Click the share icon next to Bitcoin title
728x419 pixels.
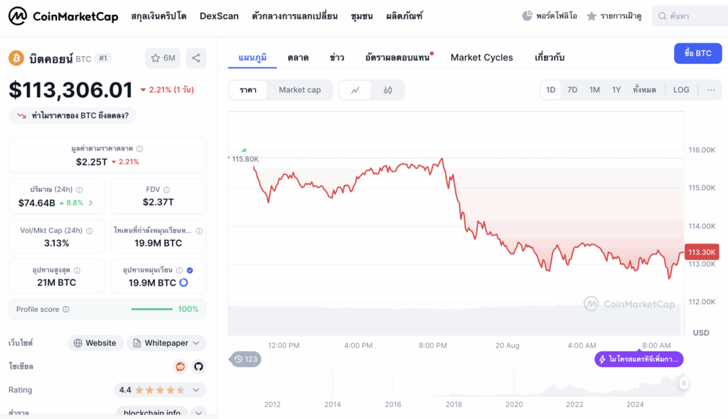point(196,58)
